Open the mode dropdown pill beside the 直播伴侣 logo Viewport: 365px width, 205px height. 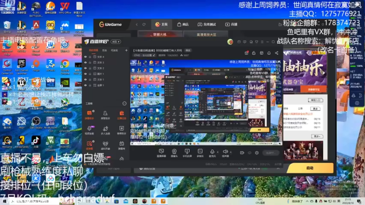click(x=116, y=42)
